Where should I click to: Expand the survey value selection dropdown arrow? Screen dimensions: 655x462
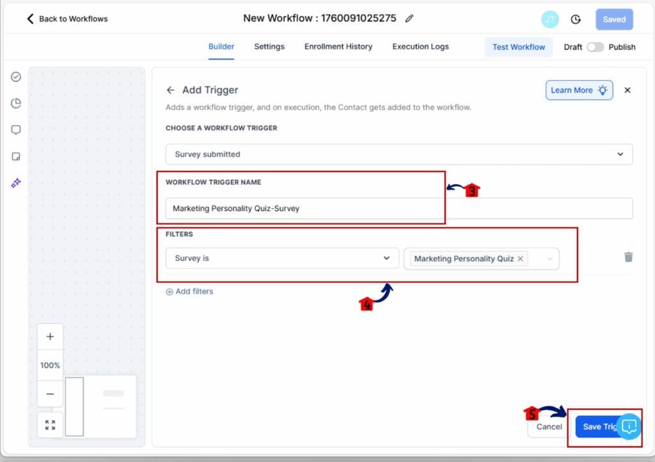click(549, 259)
